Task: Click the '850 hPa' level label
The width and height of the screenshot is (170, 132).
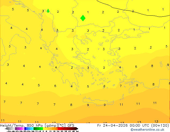Action: click(x=35, y=126)
